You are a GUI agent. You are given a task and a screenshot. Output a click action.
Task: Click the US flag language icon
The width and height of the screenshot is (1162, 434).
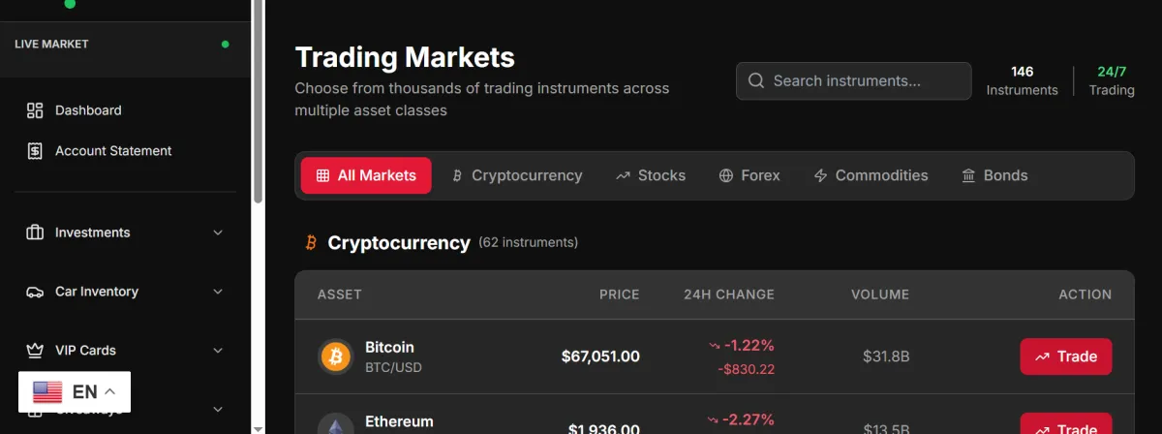[47, 391]
